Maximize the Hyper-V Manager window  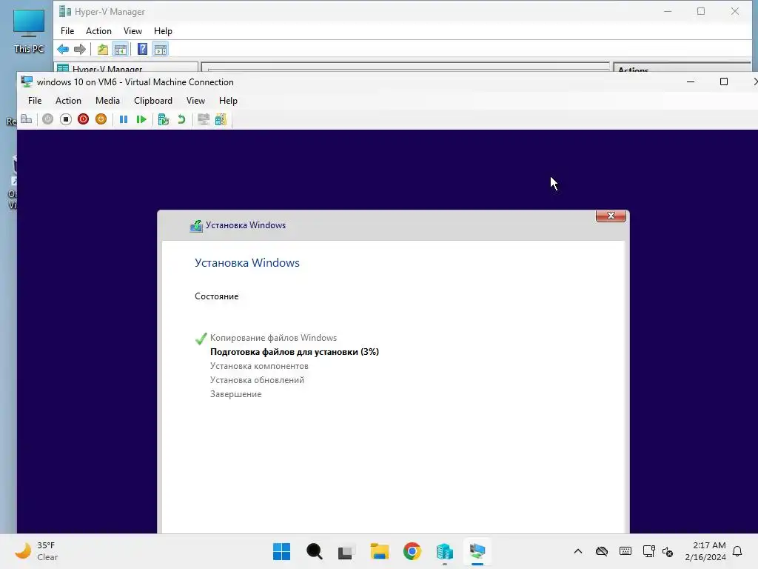[x=701, y=11]
